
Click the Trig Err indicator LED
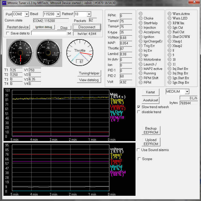pyautogui.click(x=141, y=46)
